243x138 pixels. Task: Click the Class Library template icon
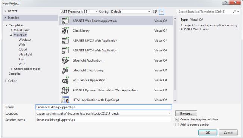65,31
